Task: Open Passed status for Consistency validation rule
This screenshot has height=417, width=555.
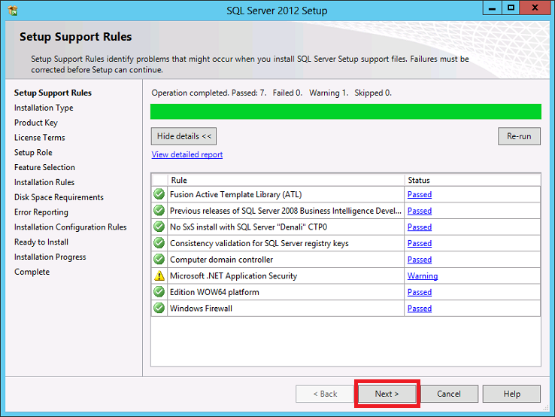Action: tap(420, 243)
